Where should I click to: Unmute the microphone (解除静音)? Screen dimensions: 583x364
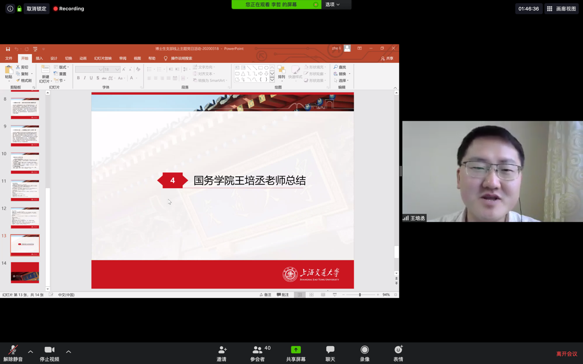[x=13, y=350]
